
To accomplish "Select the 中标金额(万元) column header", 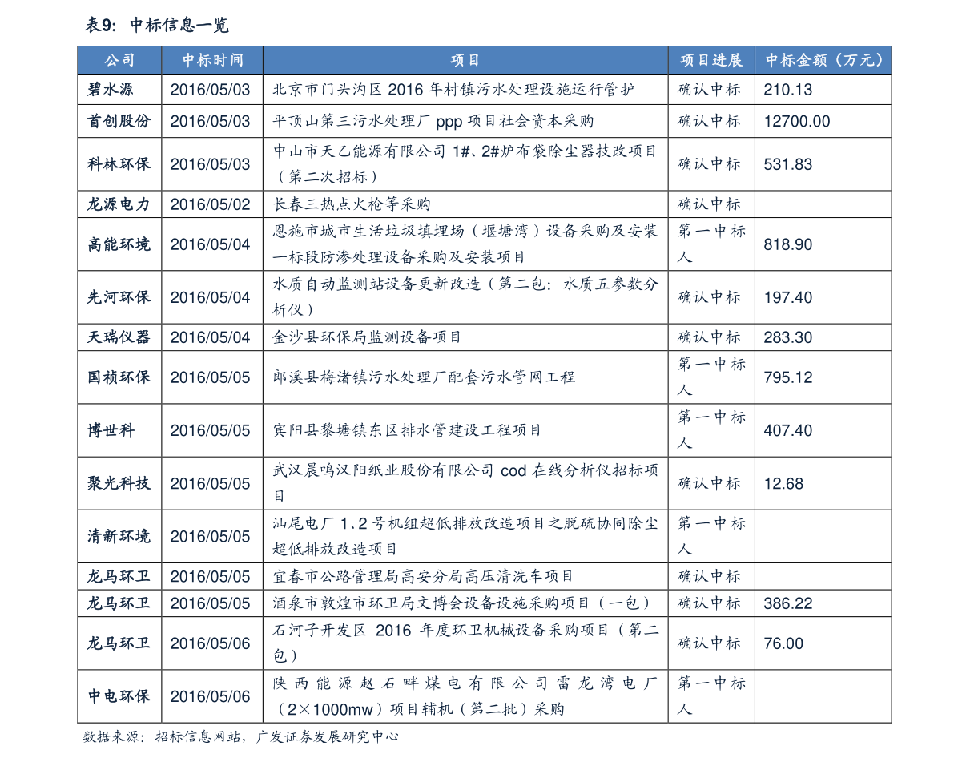I will click(823, 60).
